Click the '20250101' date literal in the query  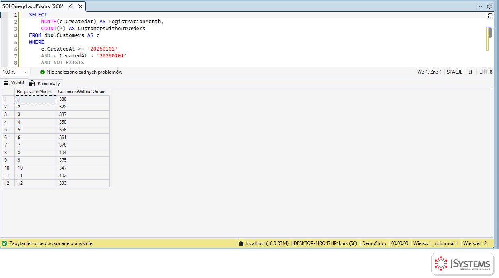click(x=103, y=49)
